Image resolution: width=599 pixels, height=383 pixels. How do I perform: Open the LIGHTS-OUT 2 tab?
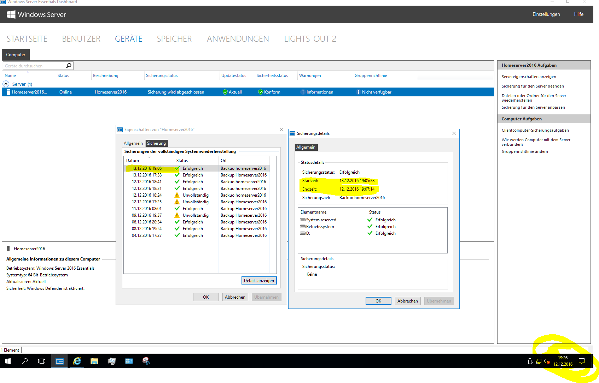coord(310,39)
